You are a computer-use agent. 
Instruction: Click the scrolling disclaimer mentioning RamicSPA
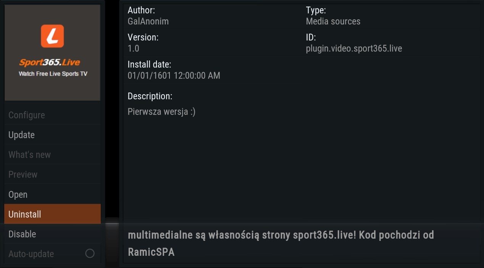[x=281, y=244]
